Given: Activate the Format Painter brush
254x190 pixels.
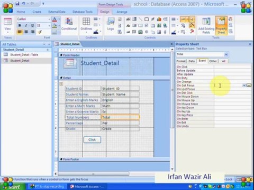Looking at the screenshot, I should tap(40, 32).
